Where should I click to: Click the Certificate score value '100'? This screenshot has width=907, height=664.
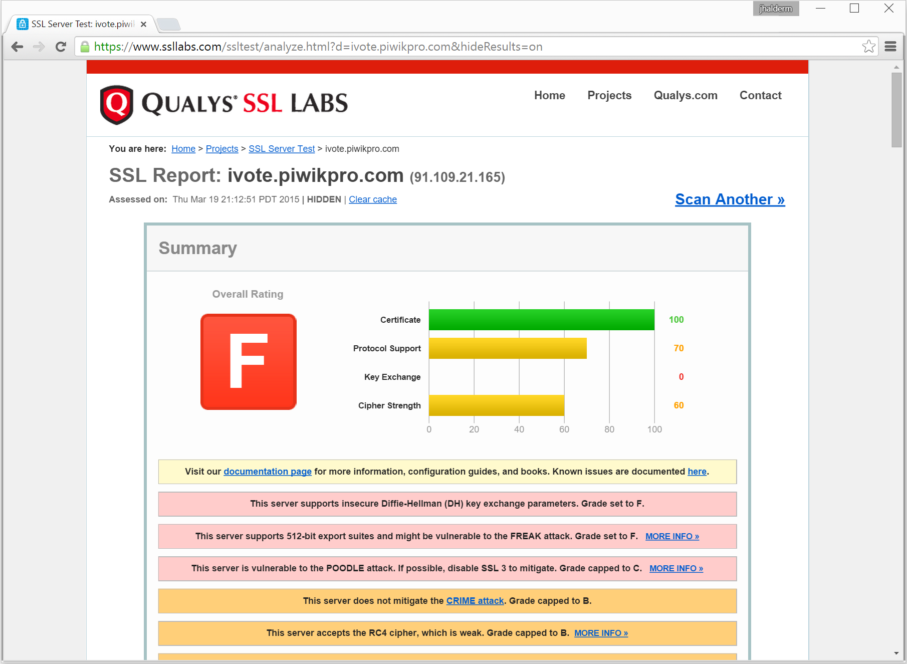click(x=676, y=320)
